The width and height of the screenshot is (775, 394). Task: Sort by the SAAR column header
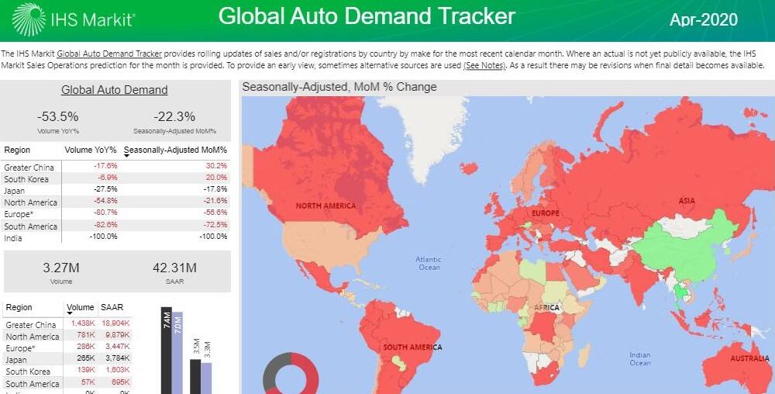coord(112,307)
